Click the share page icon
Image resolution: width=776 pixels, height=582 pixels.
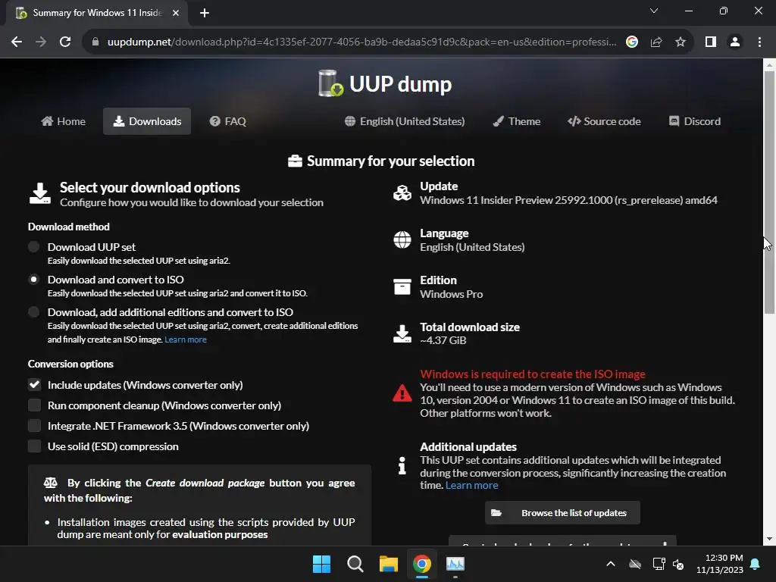[656, 42]
